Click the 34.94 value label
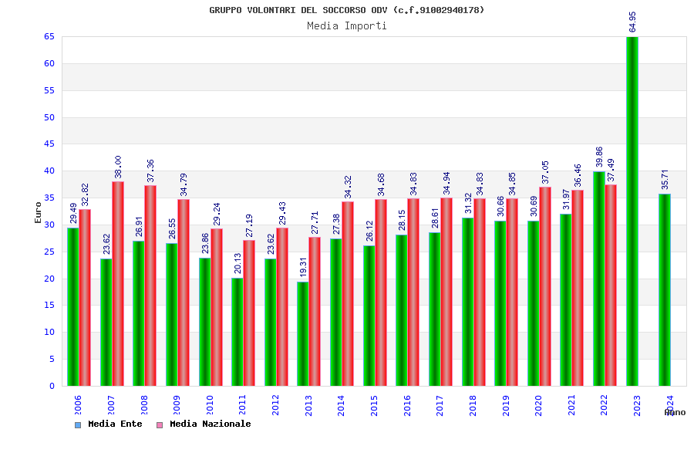Image resolution: width=694 pixels, height=463 pixels. [x=446, y=183]
